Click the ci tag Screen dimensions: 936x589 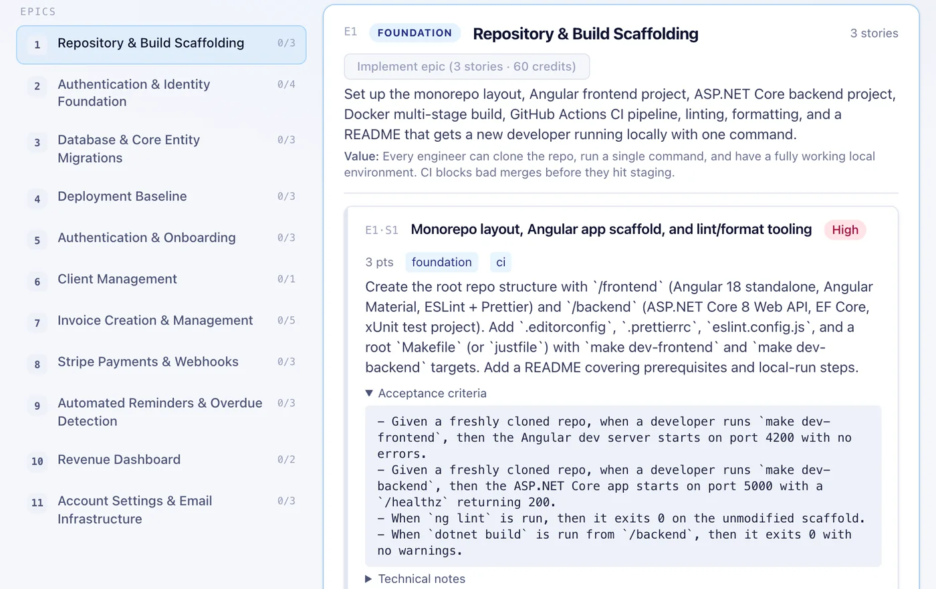[x=501, y=262]
